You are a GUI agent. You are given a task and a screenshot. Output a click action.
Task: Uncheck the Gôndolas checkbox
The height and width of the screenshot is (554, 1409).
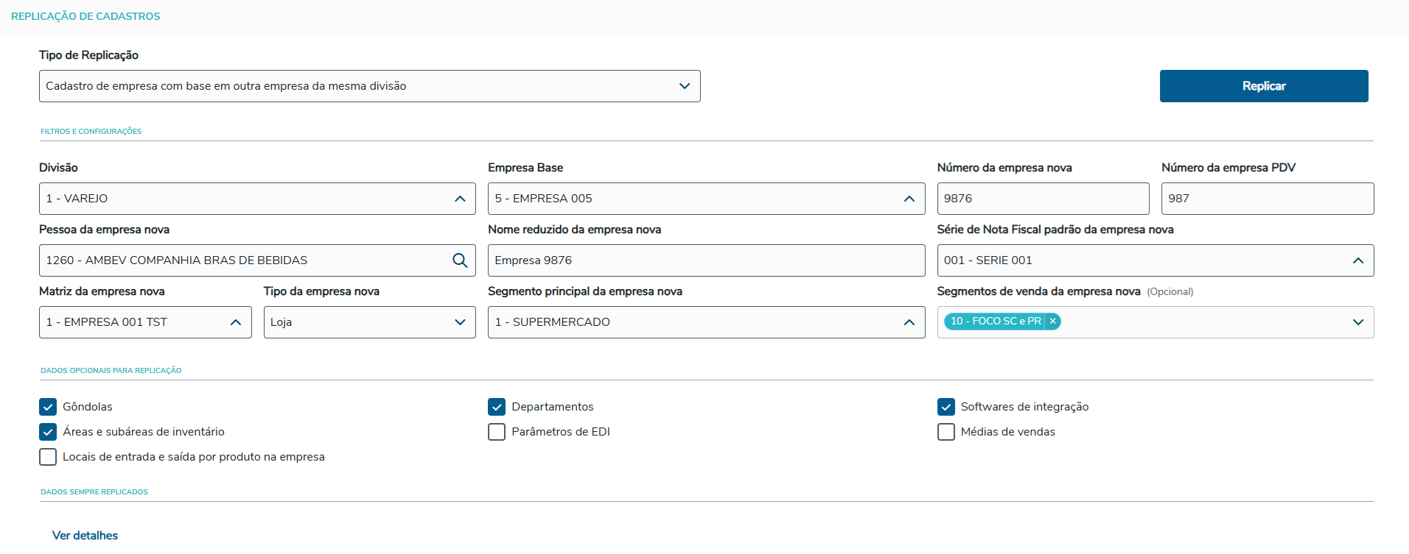coord(48,407)
